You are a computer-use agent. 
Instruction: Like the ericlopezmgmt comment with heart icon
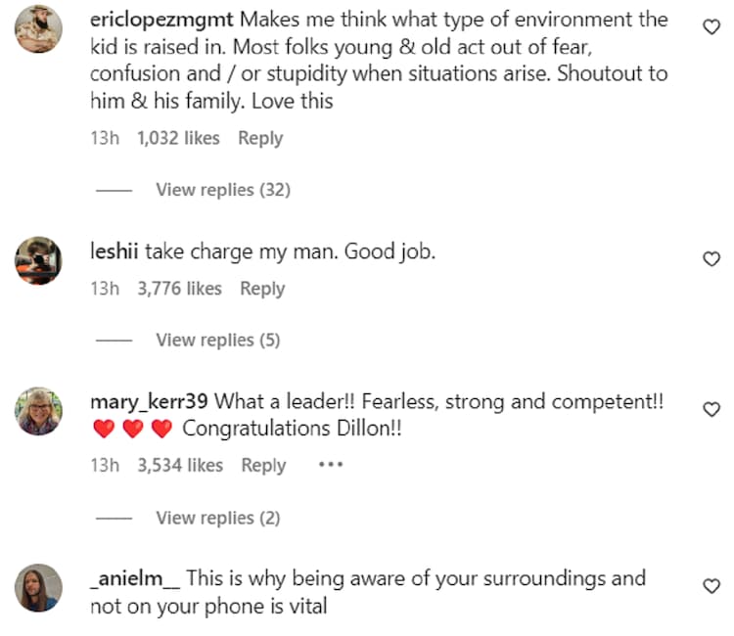tap(711, 28)
